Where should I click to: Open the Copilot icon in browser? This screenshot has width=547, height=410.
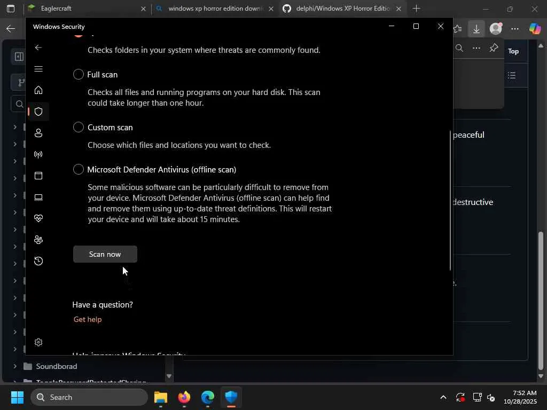[535, 29]
